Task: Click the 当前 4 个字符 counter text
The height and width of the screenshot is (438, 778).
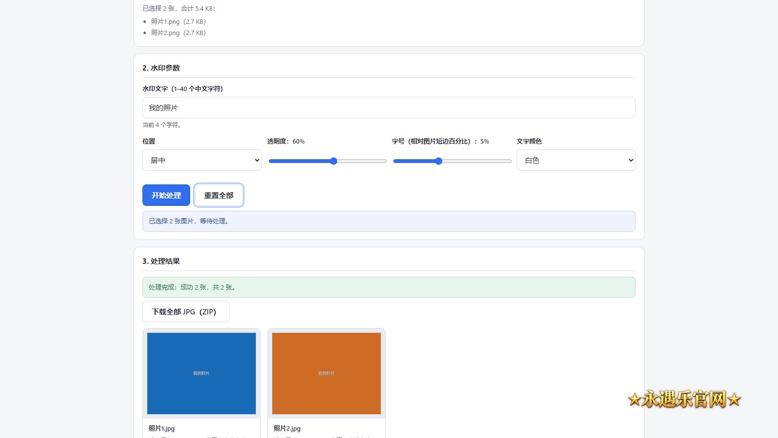Action: pyautogui.click(x=162, y=125)
